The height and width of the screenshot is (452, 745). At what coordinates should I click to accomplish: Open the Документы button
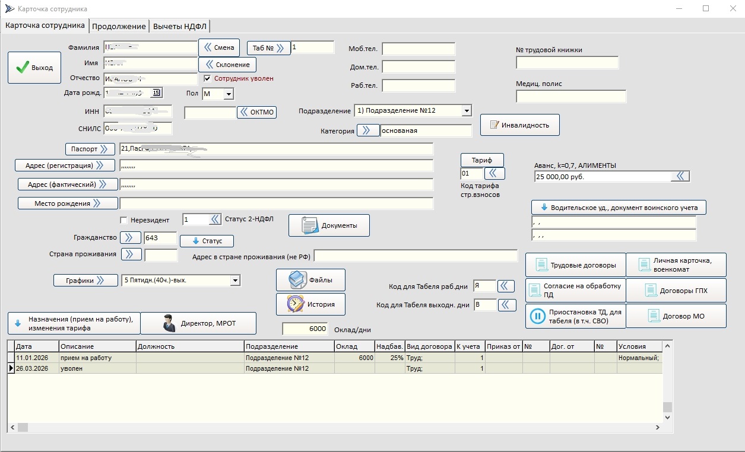coord(329,225)
